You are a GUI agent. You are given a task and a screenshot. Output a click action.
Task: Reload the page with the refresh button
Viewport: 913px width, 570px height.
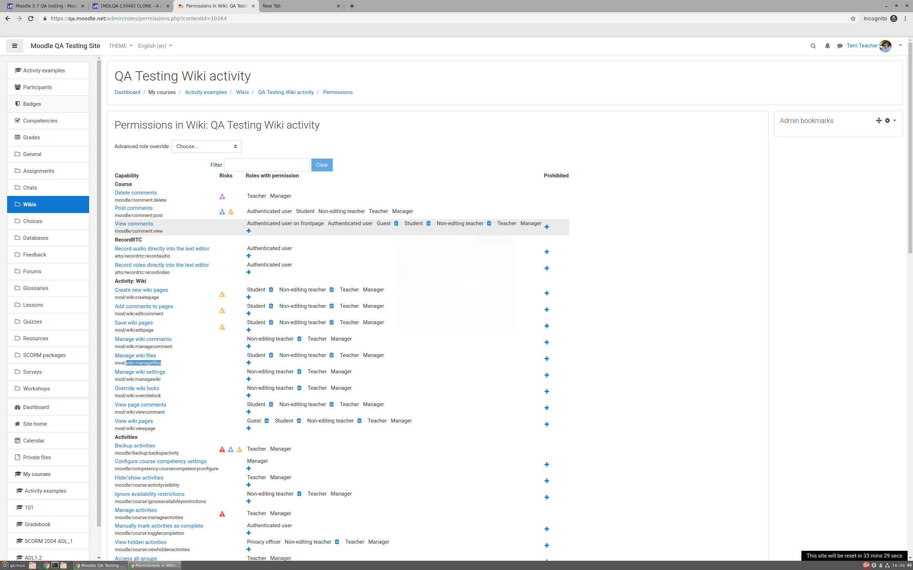(x=31, y=19)
